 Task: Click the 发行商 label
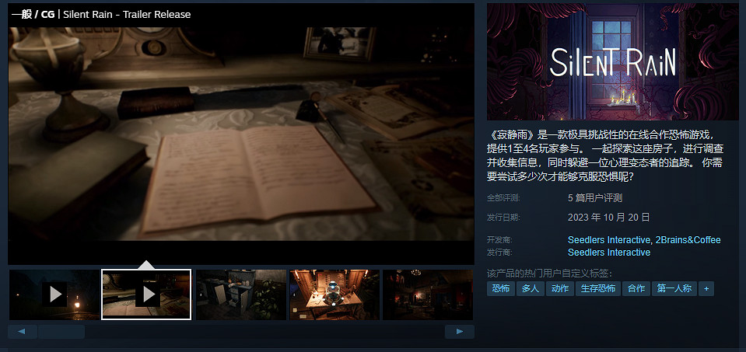pos(499,253)
